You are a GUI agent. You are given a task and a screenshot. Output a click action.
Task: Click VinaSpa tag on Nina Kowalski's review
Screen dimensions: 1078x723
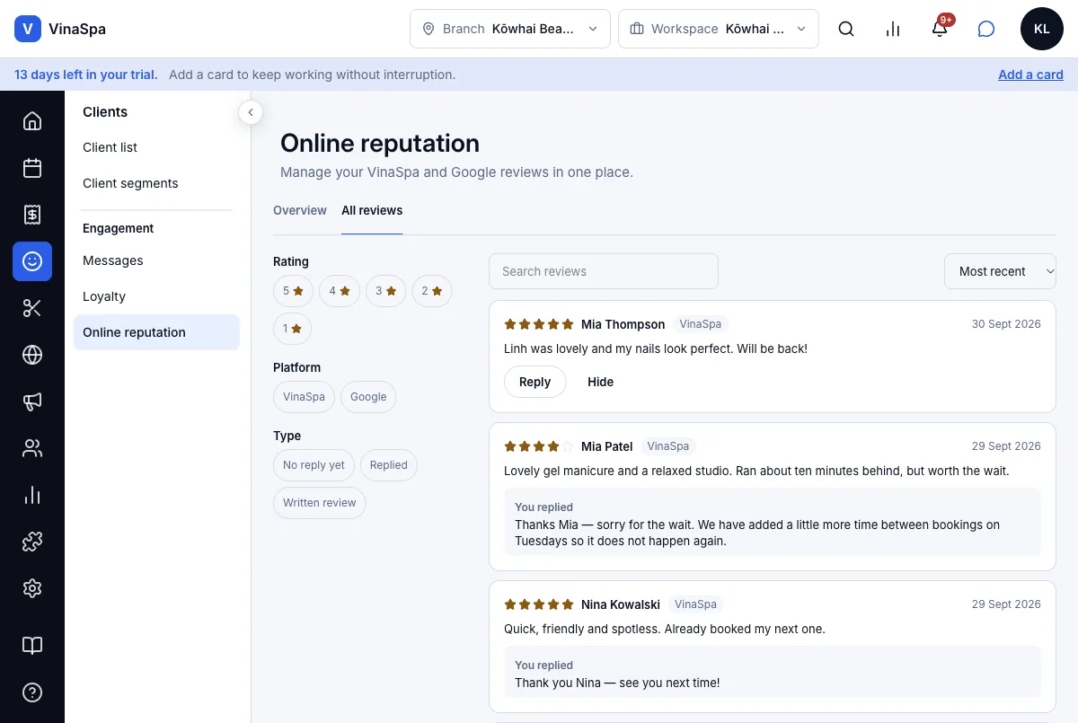tap(695, 604)
